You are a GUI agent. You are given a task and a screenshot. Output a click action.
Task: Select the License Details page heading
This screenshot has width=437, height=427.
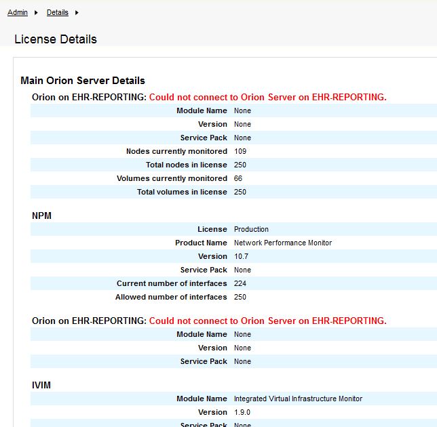[x=56, y=39]
